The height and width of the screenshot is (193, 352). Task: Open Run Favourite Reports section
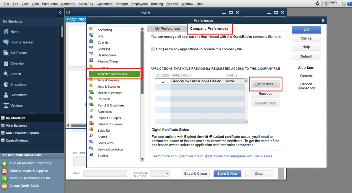pyautogui.click(x=32, y=133)
